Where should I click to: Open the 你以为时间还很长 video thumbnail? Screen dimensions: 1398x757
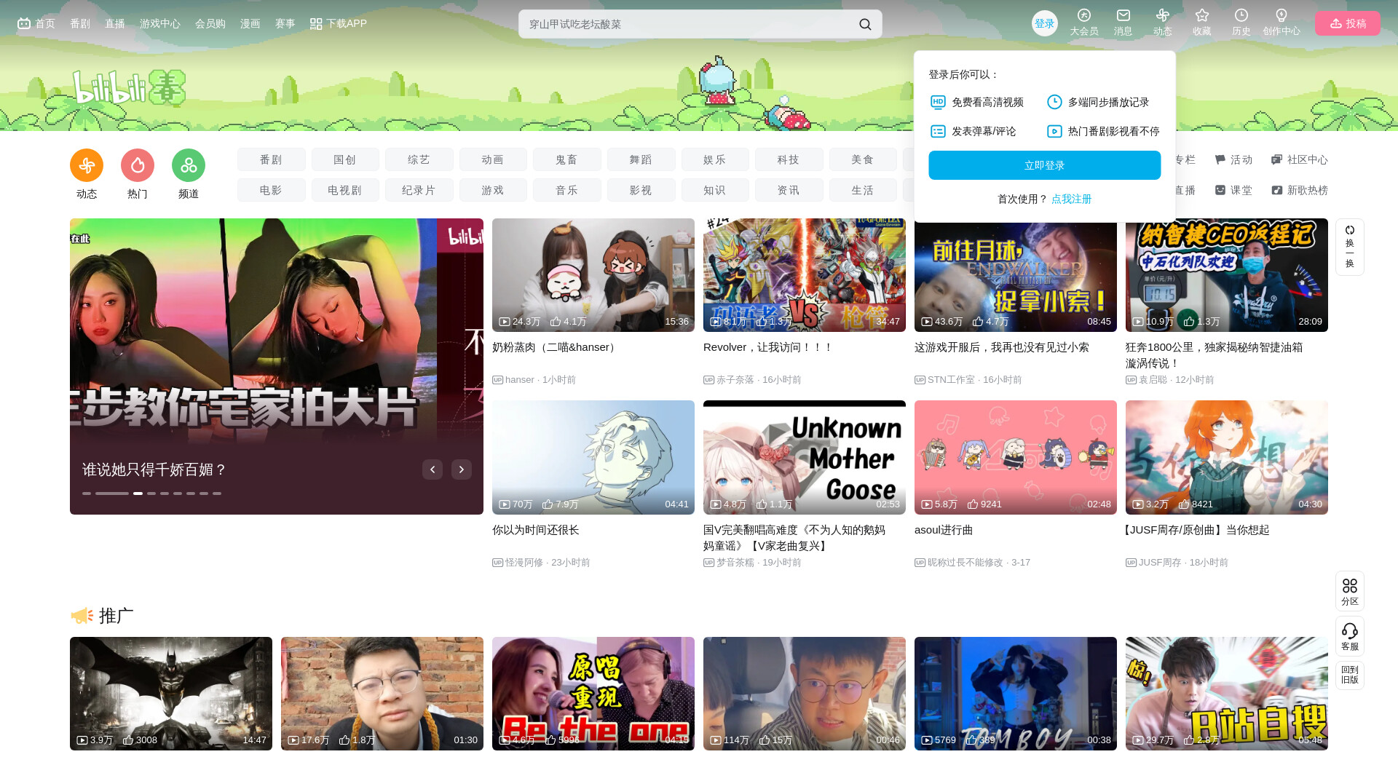click(593, 457)
